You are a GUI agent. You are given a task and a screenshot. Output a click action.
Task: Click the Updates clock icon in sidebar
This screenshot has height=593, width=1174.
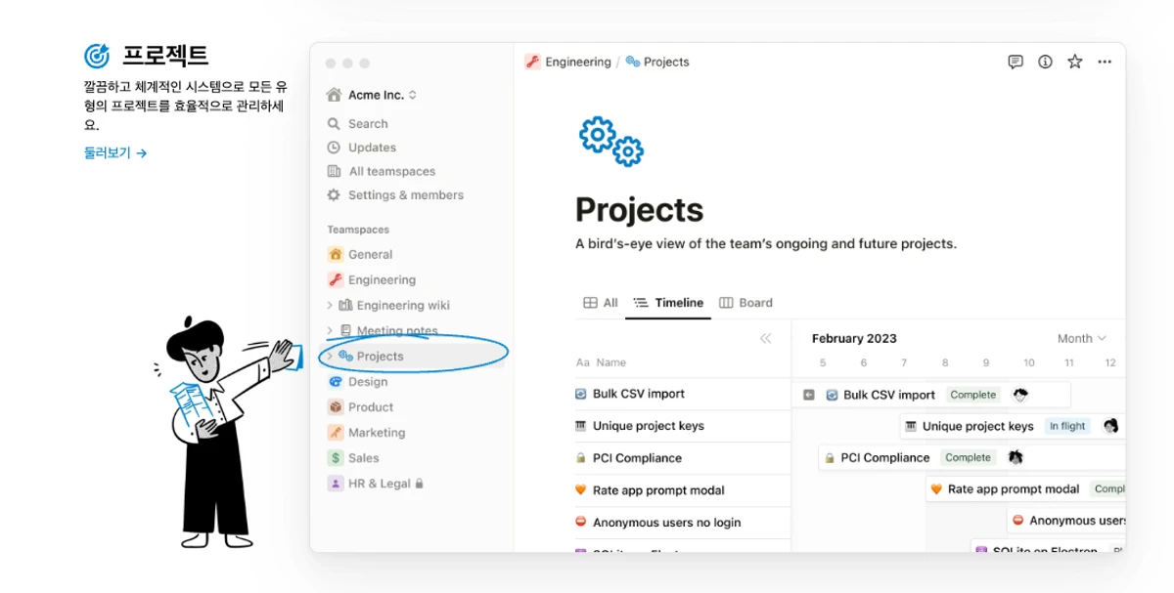click(x=334, y=148)
